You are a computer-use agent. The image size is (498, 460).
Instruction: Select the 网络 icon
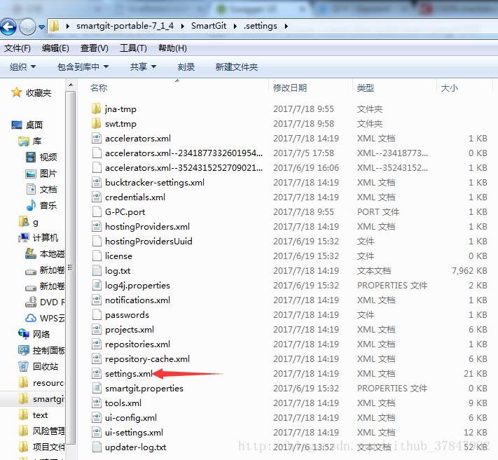24,334
